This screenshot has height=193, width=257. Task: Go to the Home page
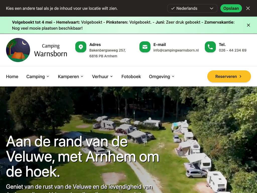(12, 76)
